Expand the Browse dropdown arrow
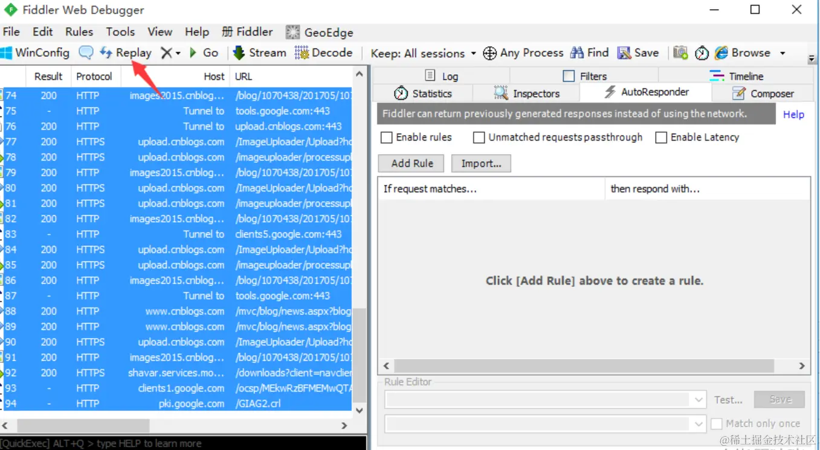Screen dimensions: 820x450 pyautogui.click(x=783, y=53)
